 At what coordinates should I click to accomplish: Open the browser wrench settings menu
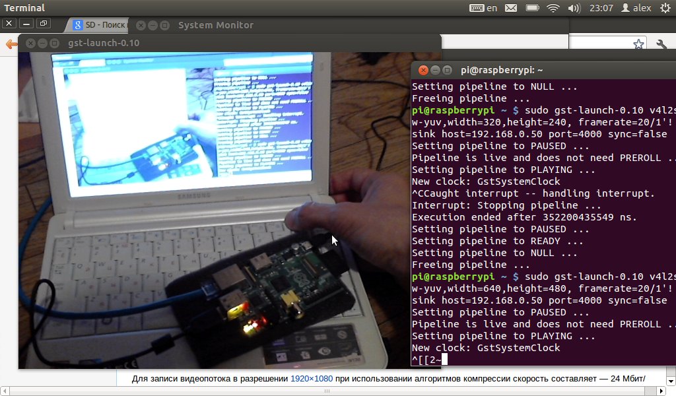[x=661, y=44]
